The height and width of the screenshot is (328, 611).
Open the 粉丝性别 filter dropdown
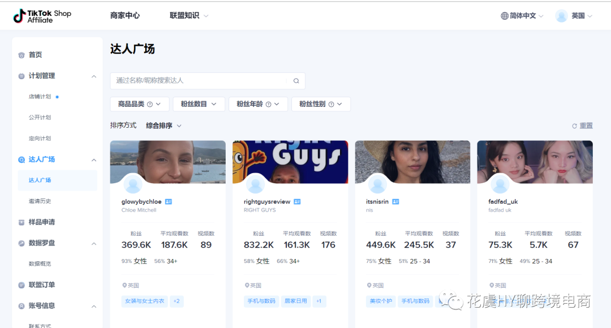[x=321, y=104]
